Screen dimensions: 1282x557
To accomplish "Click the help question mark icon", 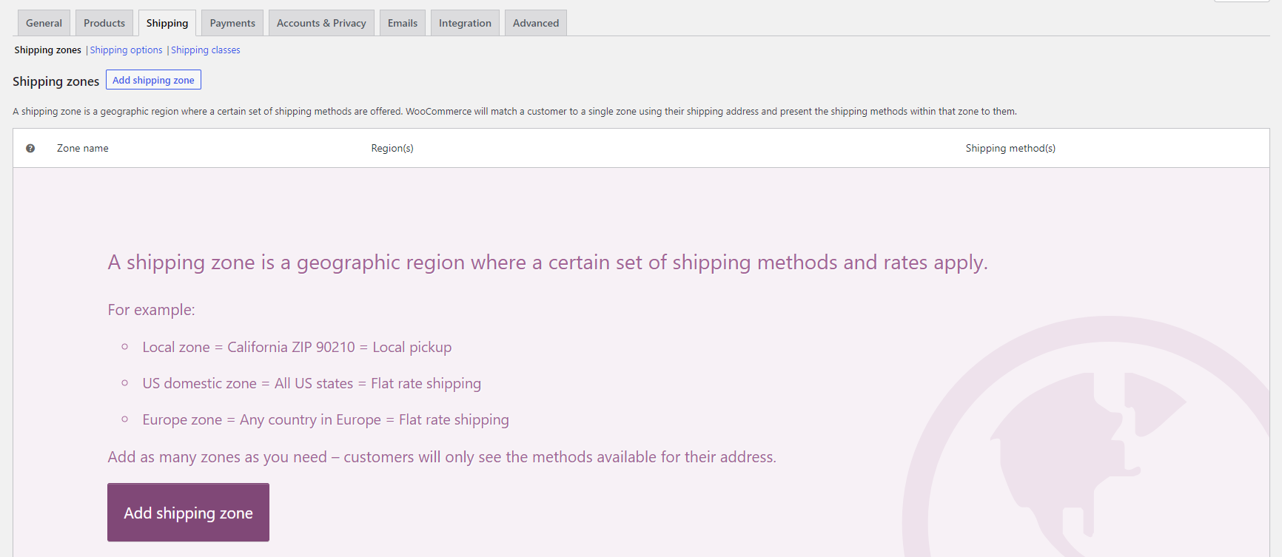I will (x=30, y=149).
